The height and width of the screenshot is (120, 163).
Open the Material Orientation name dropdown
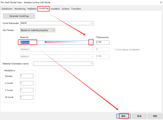pos(63,64)
